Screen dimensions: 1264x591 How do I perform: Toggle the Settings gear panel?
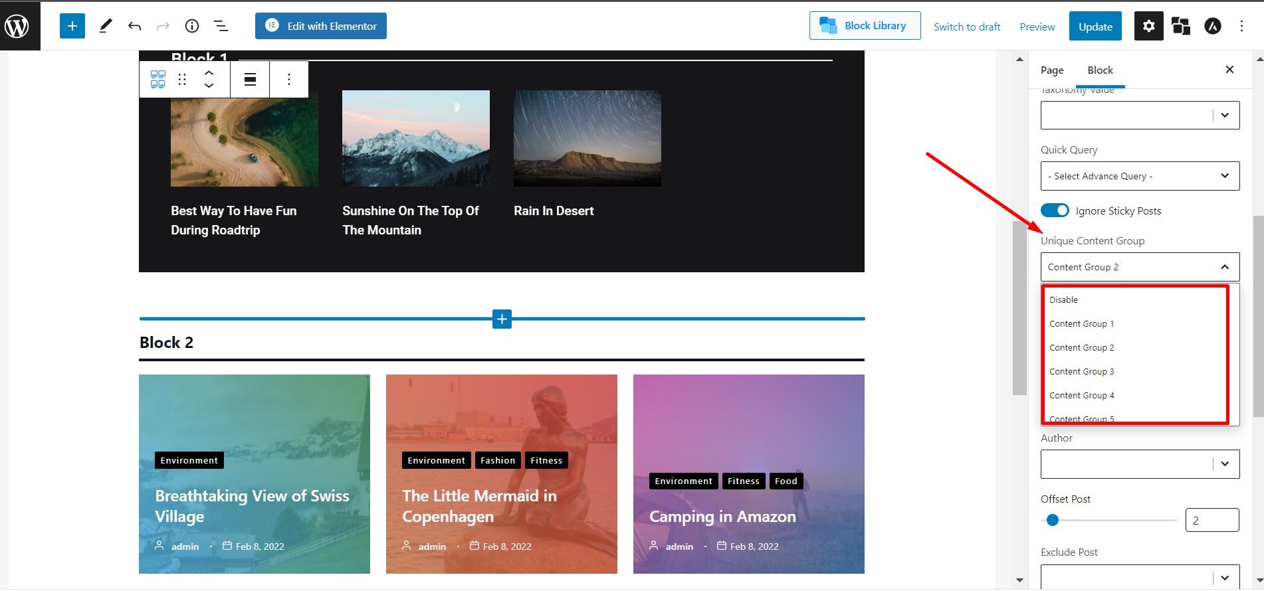click(x=1148, y=27)
